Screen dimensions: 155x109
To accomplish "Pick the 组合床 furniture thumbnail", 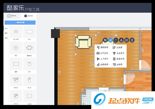I will 16,80.
